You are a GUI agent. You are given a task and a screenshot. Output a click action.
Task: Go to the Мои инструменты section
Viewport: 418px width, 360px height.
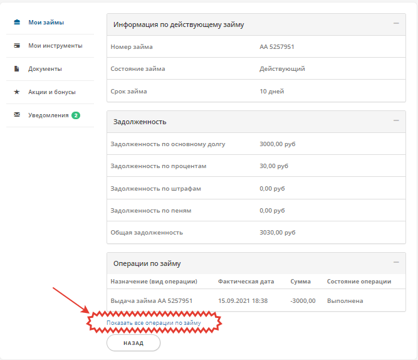[55, 46]
